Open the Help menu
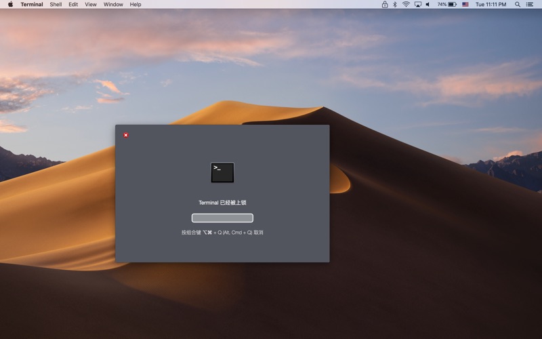Viewport: 542px width, 339px height. pyautogui.click(x=135, y=5)
